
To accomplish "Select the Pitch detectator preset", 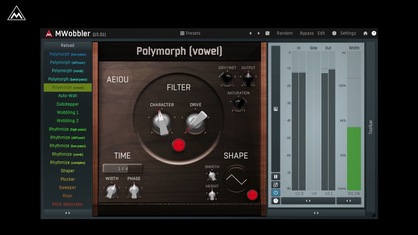I will 68,204.
